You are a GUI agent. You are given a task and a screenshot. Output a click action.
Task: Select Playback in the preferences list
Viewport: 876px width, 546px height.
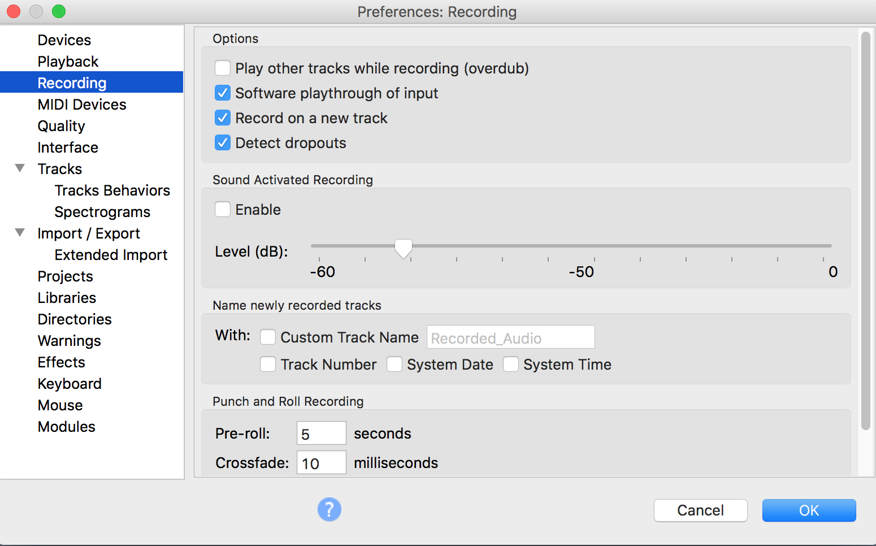pyautogui.click(x=68, y=62)
